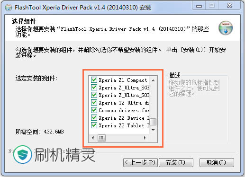
Task: Minimize the installer window
Action: pos(199,6)
